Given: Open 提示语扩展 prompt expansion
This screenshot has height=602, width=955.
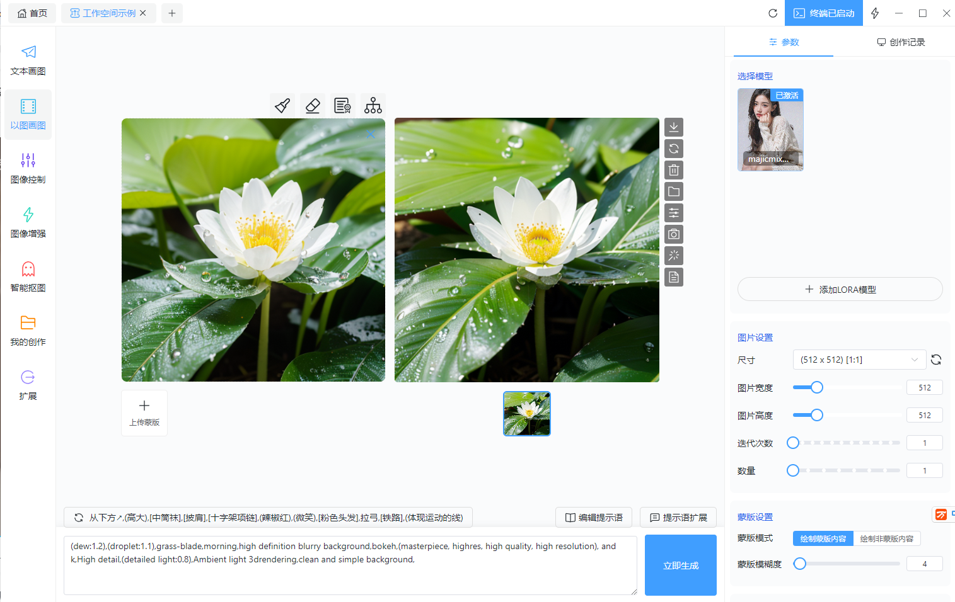Looking at the screenshot, I should coord(678,518).
